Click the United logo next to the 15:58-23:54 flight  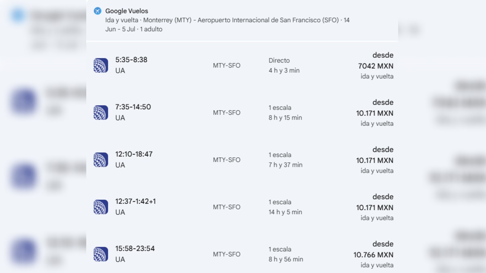tap(100, 254)
